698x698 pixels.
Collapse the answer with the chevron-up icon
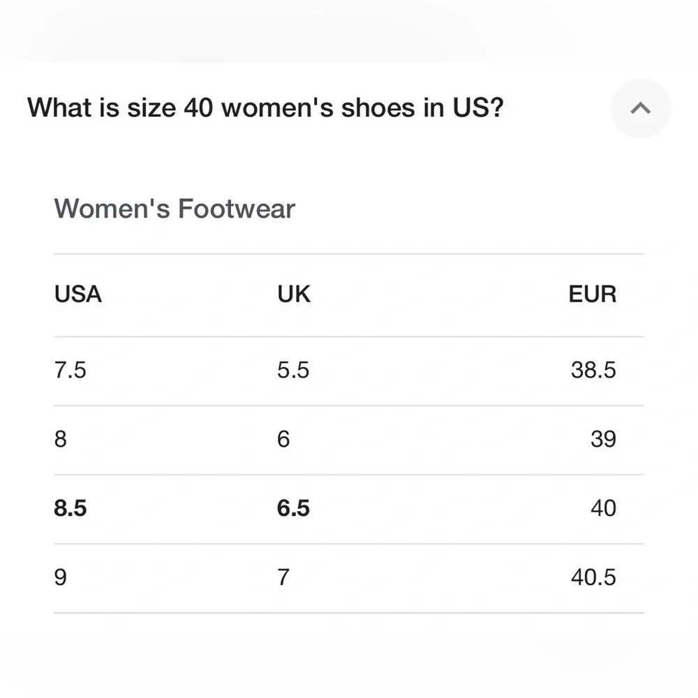click(x=640, y=108)
